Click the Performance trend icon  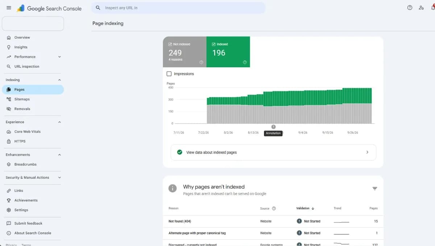coord(9,57)
